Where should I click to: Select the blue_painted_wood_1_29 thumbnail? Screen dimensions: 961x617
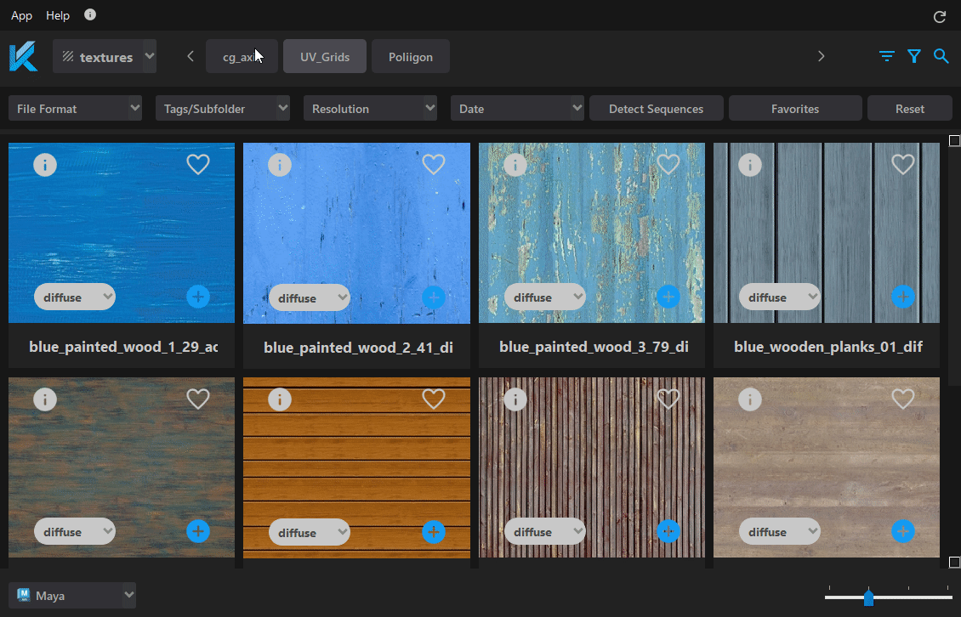coord(122,233)
